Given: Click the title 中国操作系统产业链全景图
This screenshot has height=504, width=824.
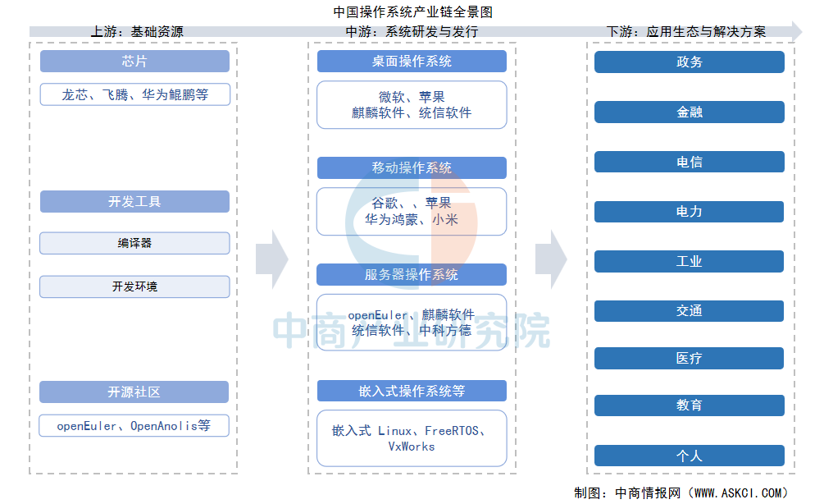Looking at the screenshot, I should [x=412, y=11].
